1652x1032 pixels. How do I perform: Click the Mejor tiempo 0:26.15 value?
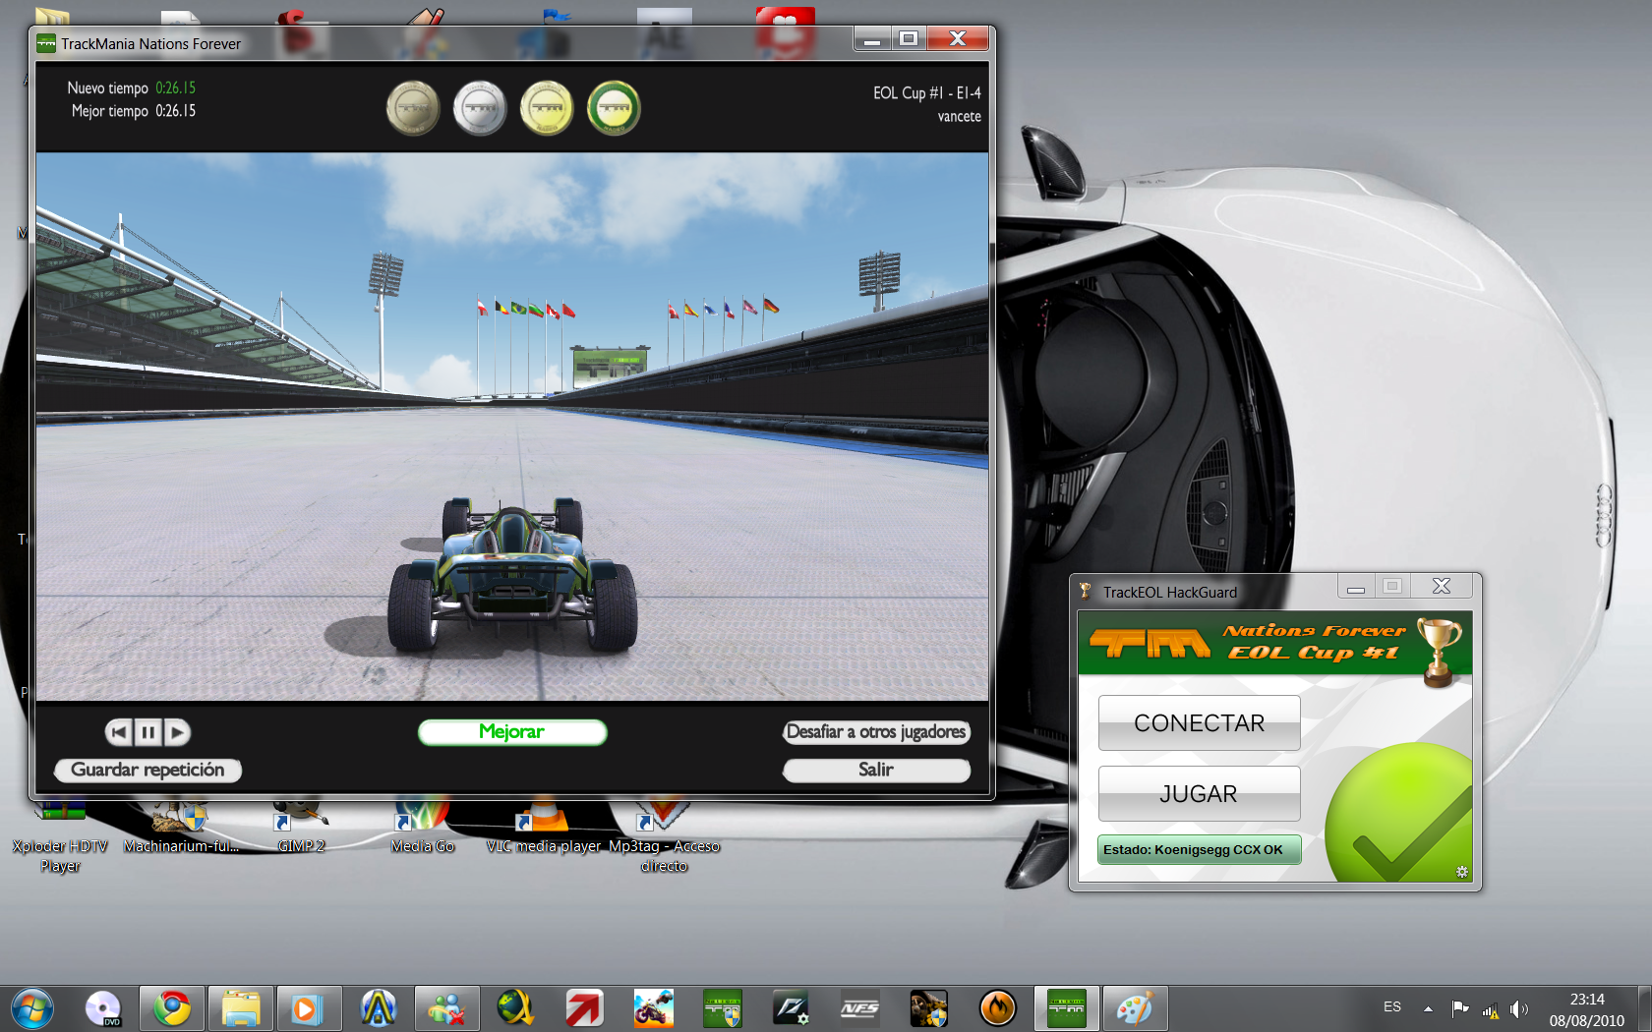click(x=176, y=112)
